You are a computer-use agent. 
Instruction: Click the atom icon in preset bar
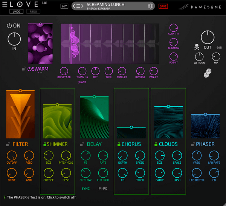pos(151,6)
